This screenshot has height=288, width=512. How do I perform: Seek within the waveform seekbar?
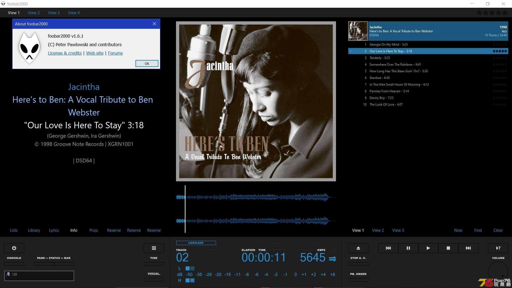tap(256, 209)
